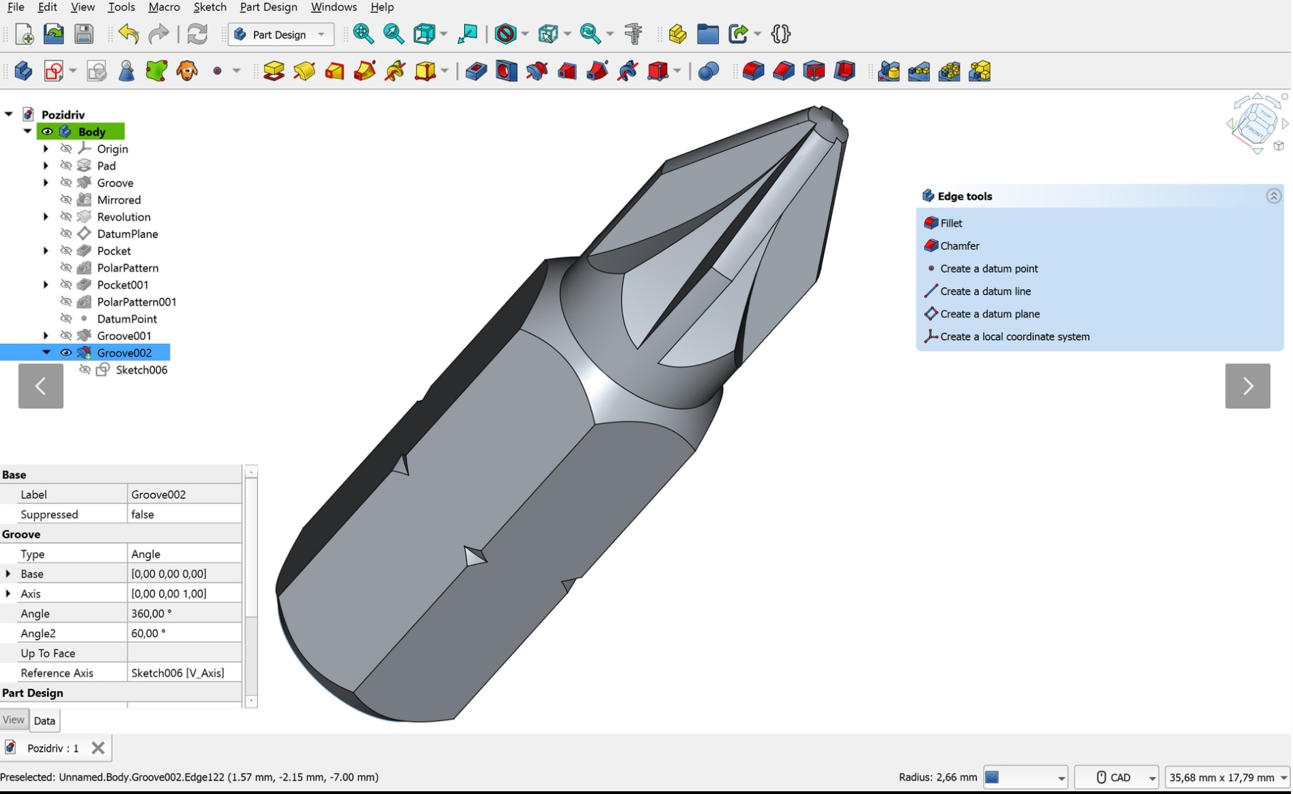Image resolution: width=1293 pixels, height=794 pixels.
Task: Open the Chamfer tool from the toolbar
Action: pyautogui.click(x=783, y=70)
